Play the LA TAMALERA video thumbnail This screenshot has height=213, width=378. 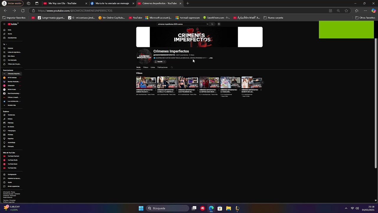230,82
